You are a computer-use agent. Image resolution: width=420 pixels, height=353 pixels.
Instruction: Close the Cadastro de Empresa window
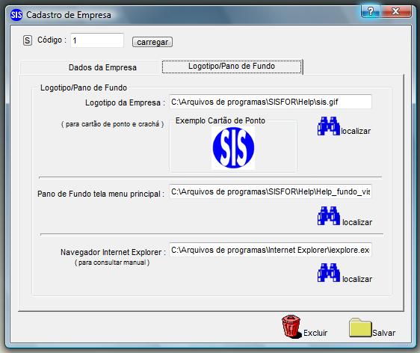[x=395, y=11]
